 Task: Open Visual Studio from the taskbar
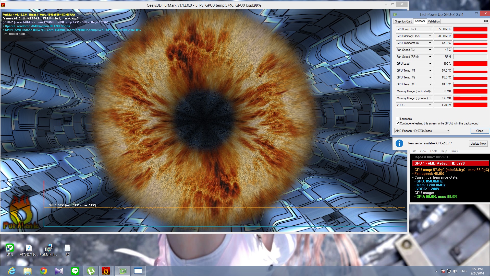59,271
